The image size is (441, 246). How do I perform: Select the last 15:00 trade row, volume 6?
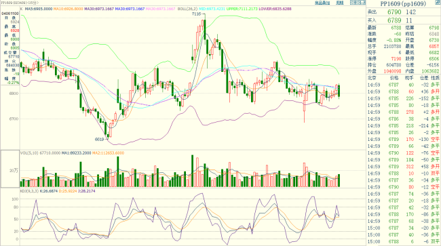click(x=403, y=241)
